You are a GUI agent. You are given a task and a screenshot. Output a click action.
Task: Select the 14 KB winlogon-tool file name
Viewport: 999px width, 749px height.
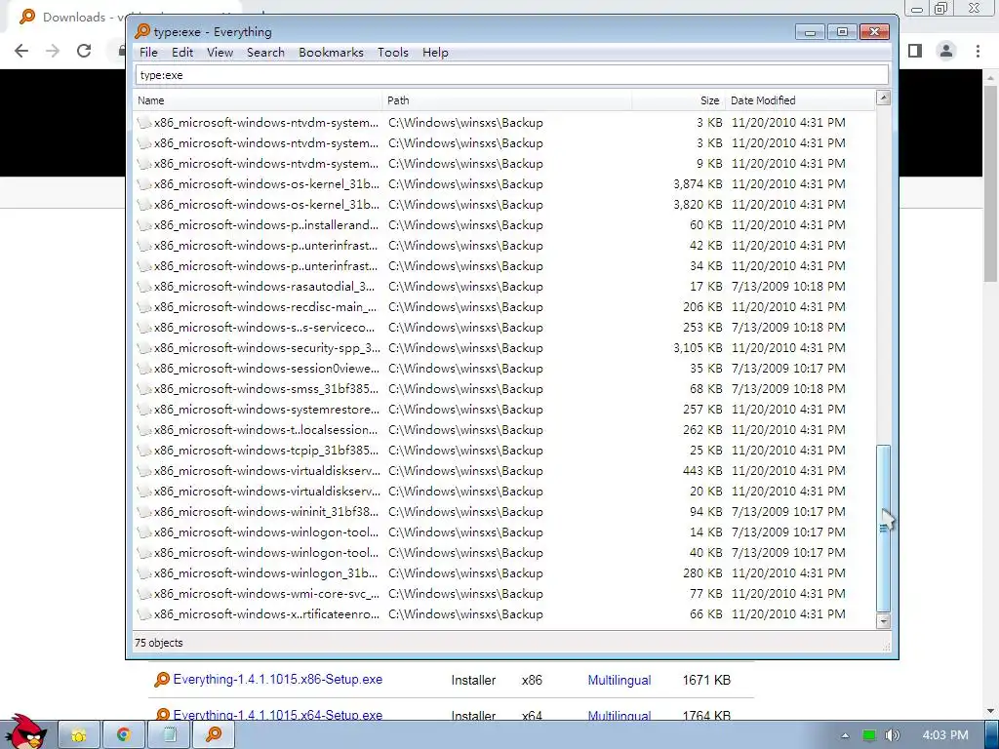pyautogui.click(x=266, y=532)
